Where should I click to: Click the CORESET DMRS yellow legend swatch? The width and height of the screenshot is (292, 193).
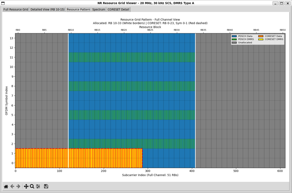261,39
